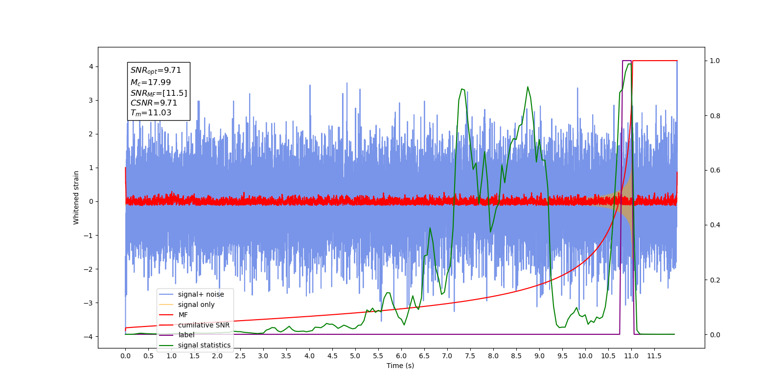Click the 0.6 tick on right axis

pyautogui.click(x=715, y=171)
